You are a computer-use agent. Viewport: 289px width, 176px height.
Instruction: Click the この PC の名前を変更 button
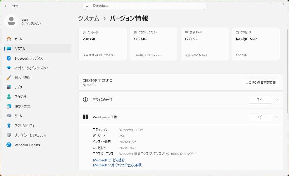[x=261, y=82]
